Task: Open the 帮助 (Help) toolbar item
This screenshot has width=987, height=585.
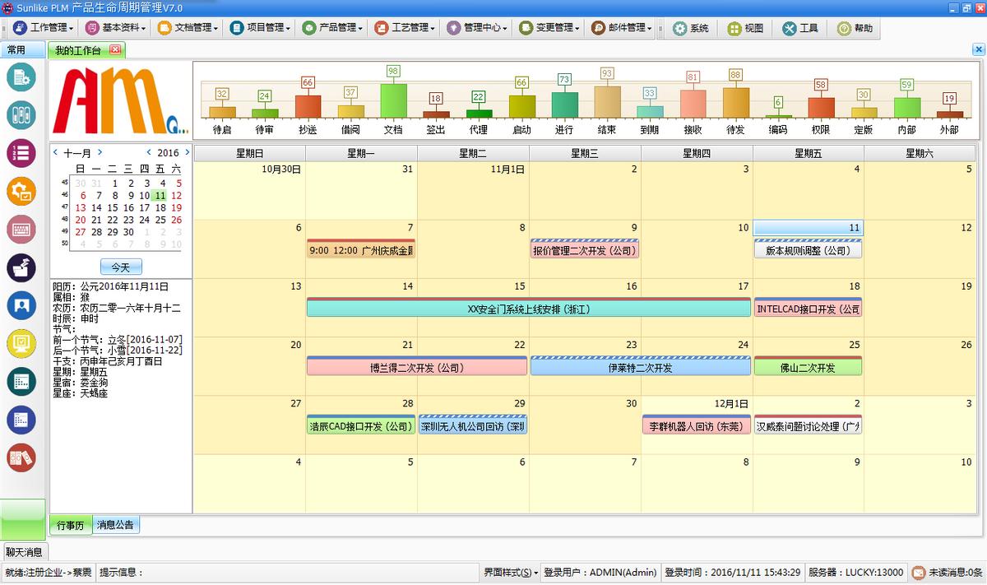Action: pyautogui.click(x=855, y=28)
